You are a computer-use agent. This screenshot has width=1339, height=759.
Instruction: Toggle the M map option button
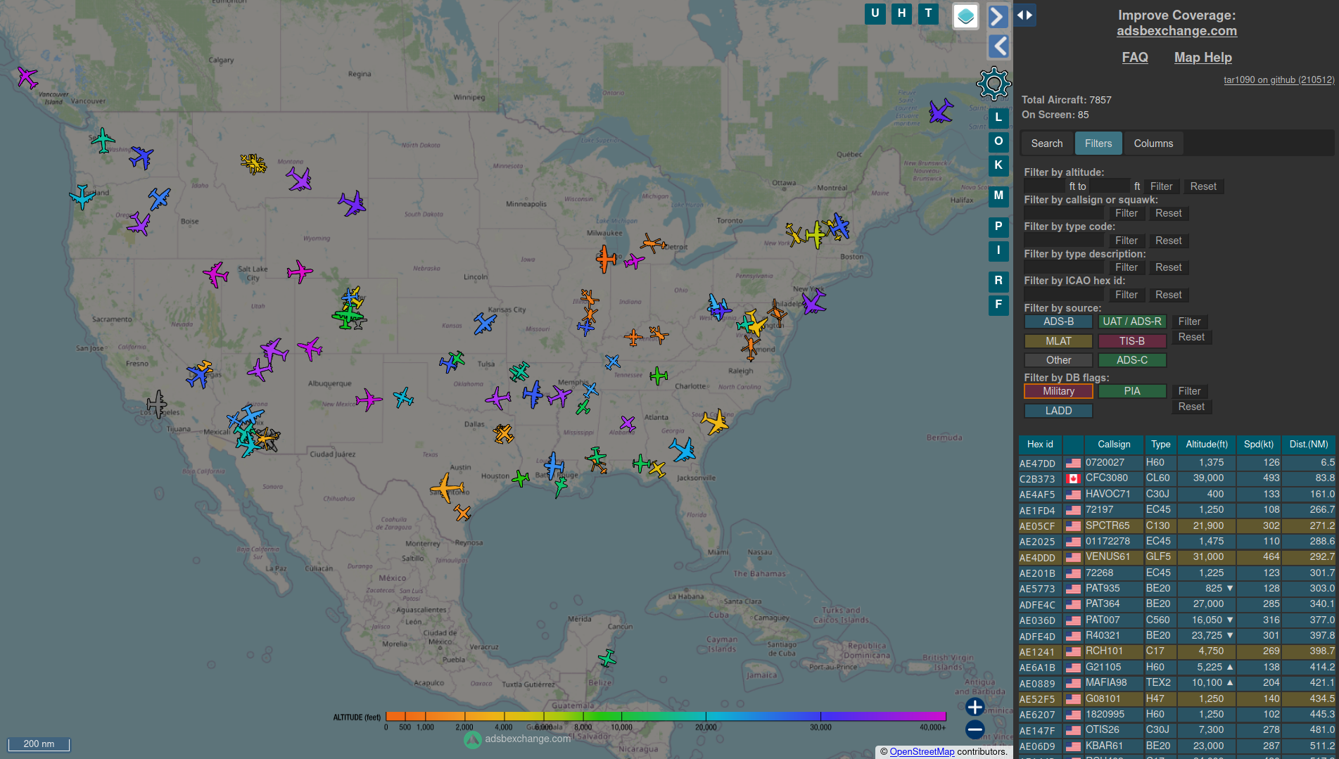(998, 196)
